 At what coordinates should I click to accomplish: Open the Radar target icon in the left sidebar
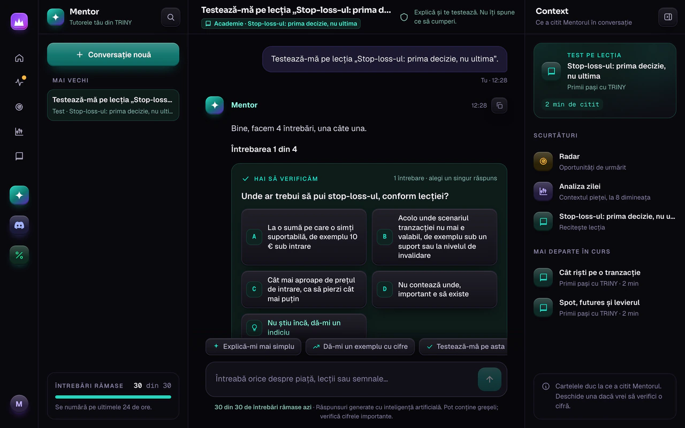coord(19,107)
